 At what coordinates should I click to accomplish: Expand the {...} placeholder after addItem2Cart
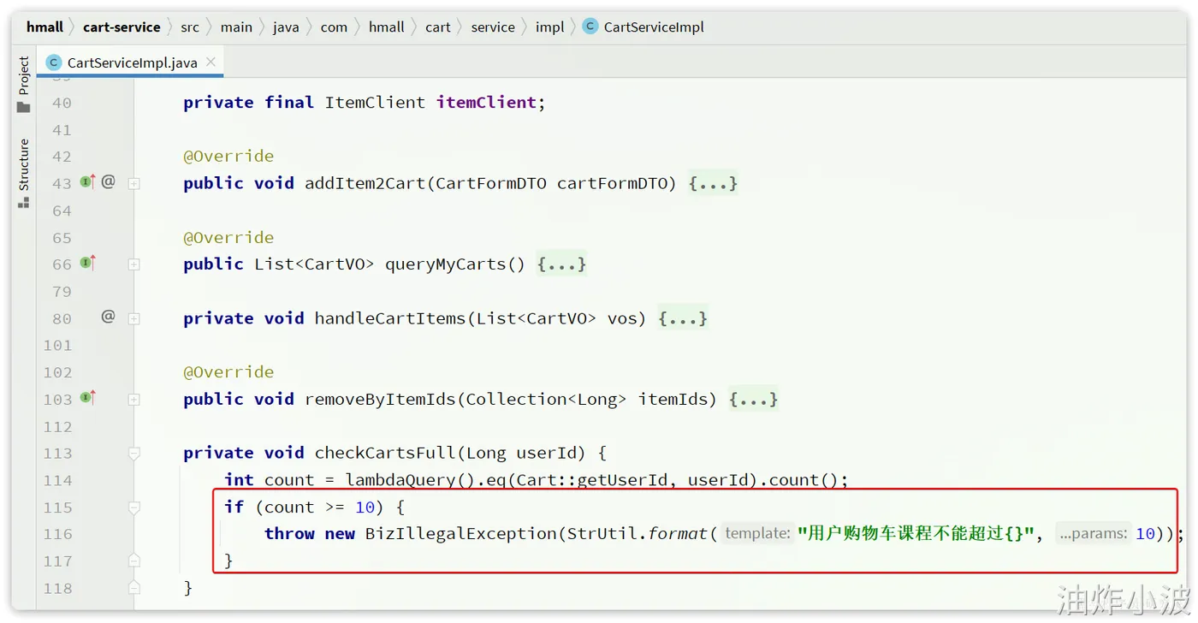(713, 183)
